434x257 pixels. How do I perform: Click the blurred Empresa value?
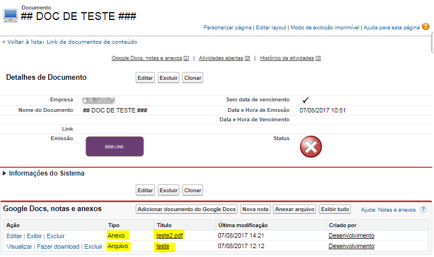coord(99,100)
